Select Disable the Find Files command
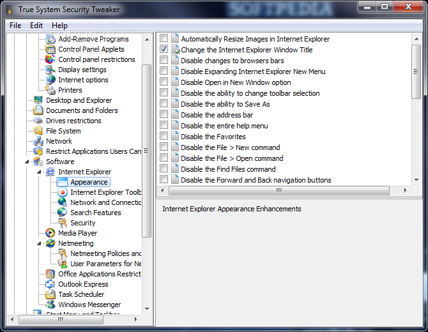This screenshot has height=332, width=428. click(x=228, y=169)
